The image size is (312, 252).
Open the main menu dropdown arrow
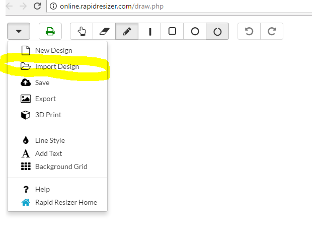[x=19, y=31]
